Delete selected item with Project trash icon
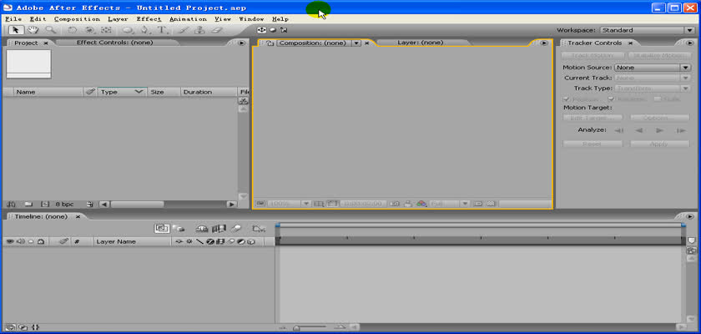The height and width of the screenshot is (334, 701). 90,204
